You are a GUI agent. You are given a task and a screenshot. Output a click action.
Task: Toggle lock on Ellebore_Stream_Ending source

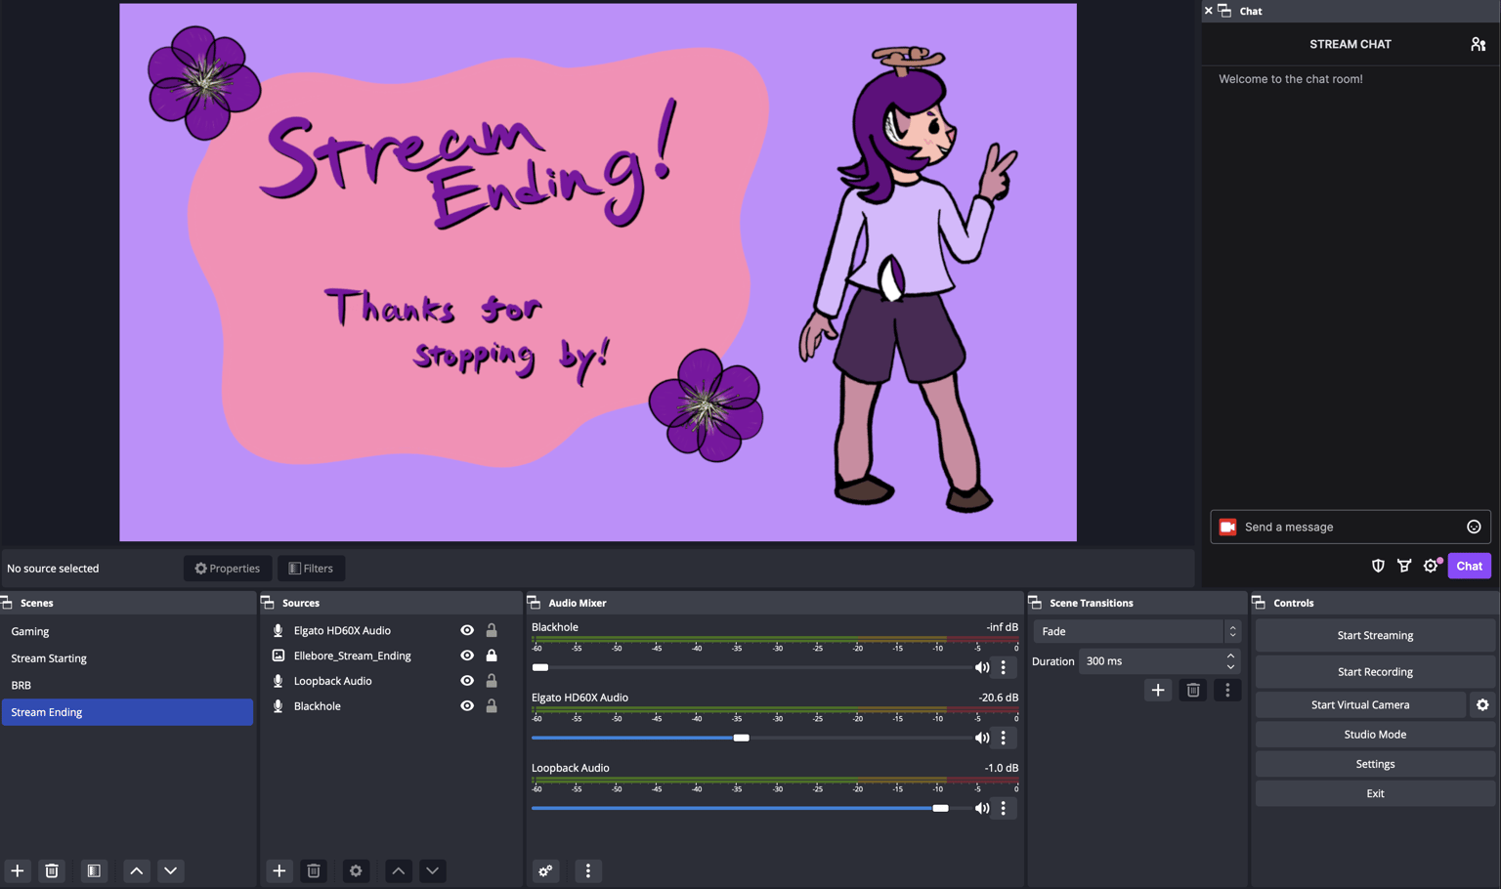tap(492, 656)
